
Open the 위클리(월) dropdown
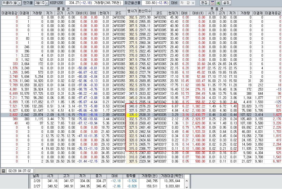[12, 3]
